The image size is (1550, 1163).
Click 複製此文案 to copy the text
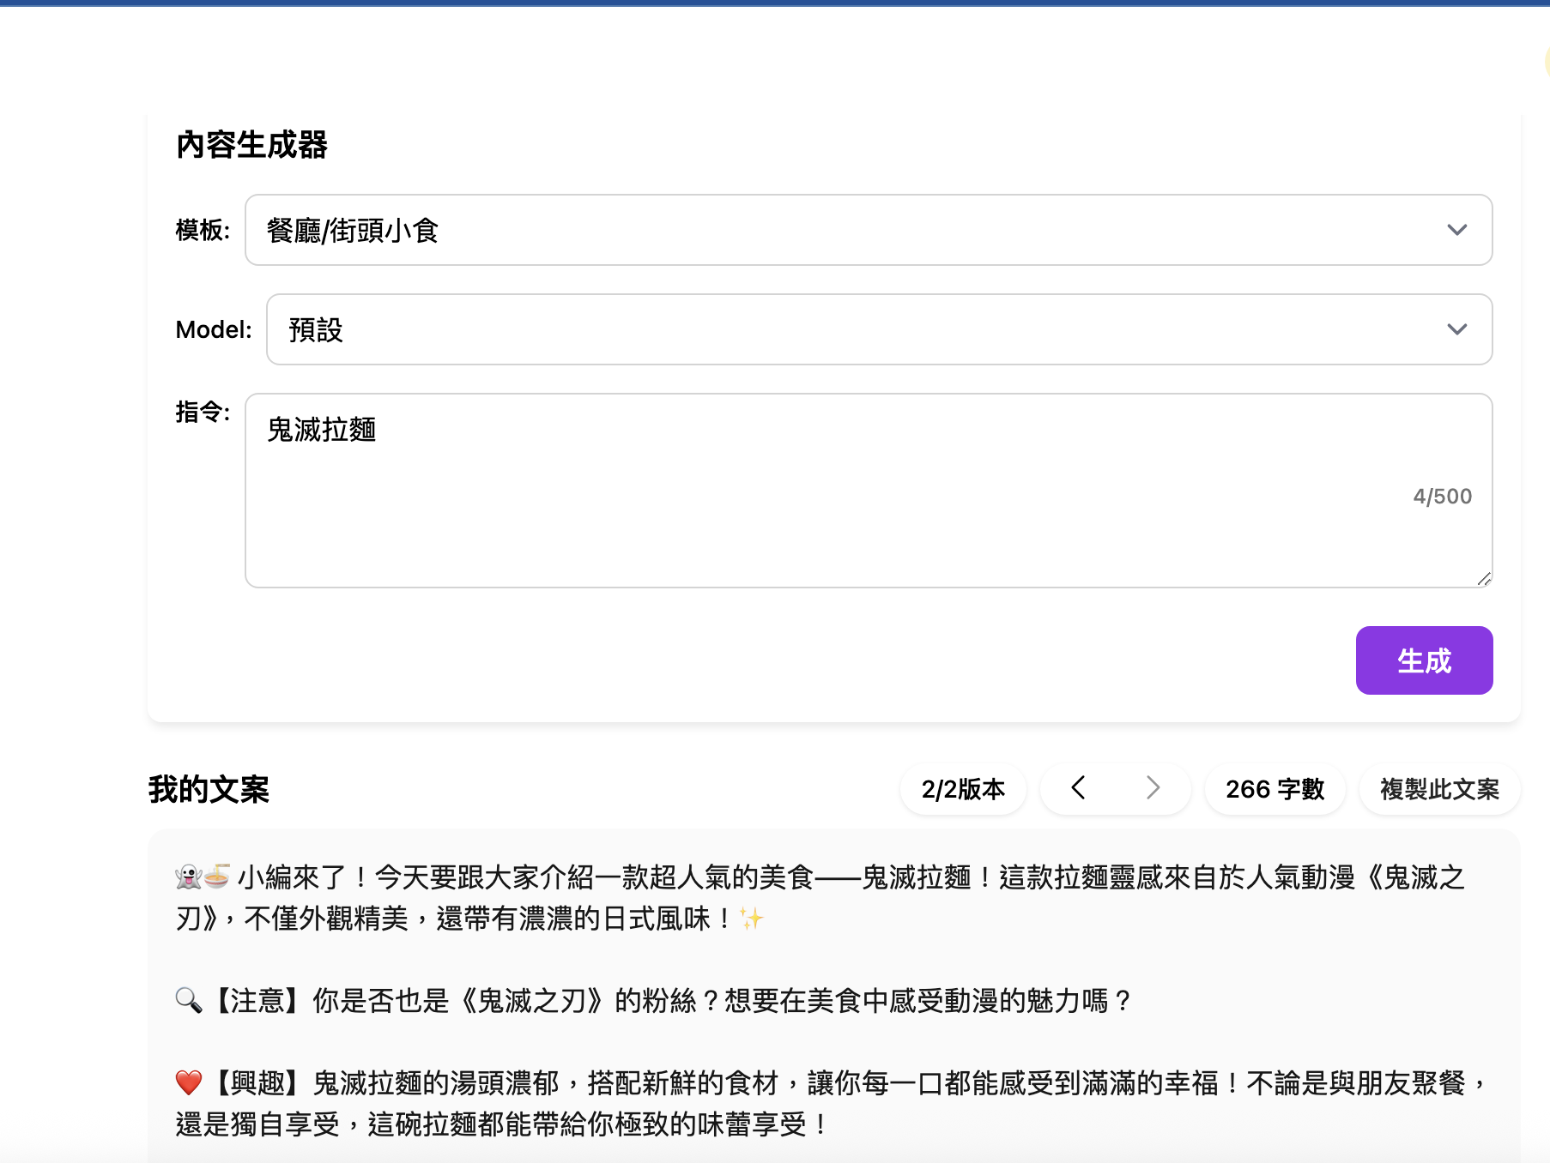tap(1439, 789)
